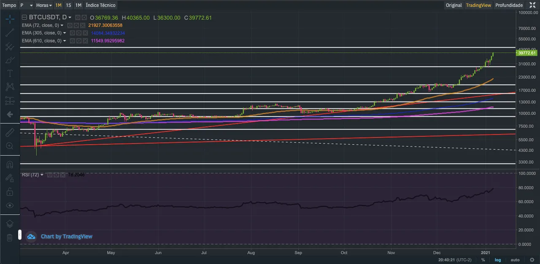The height and width of the screenshot is (264, 540).
Task: Open EMA 610 settings gear
Action: point(79,40)
